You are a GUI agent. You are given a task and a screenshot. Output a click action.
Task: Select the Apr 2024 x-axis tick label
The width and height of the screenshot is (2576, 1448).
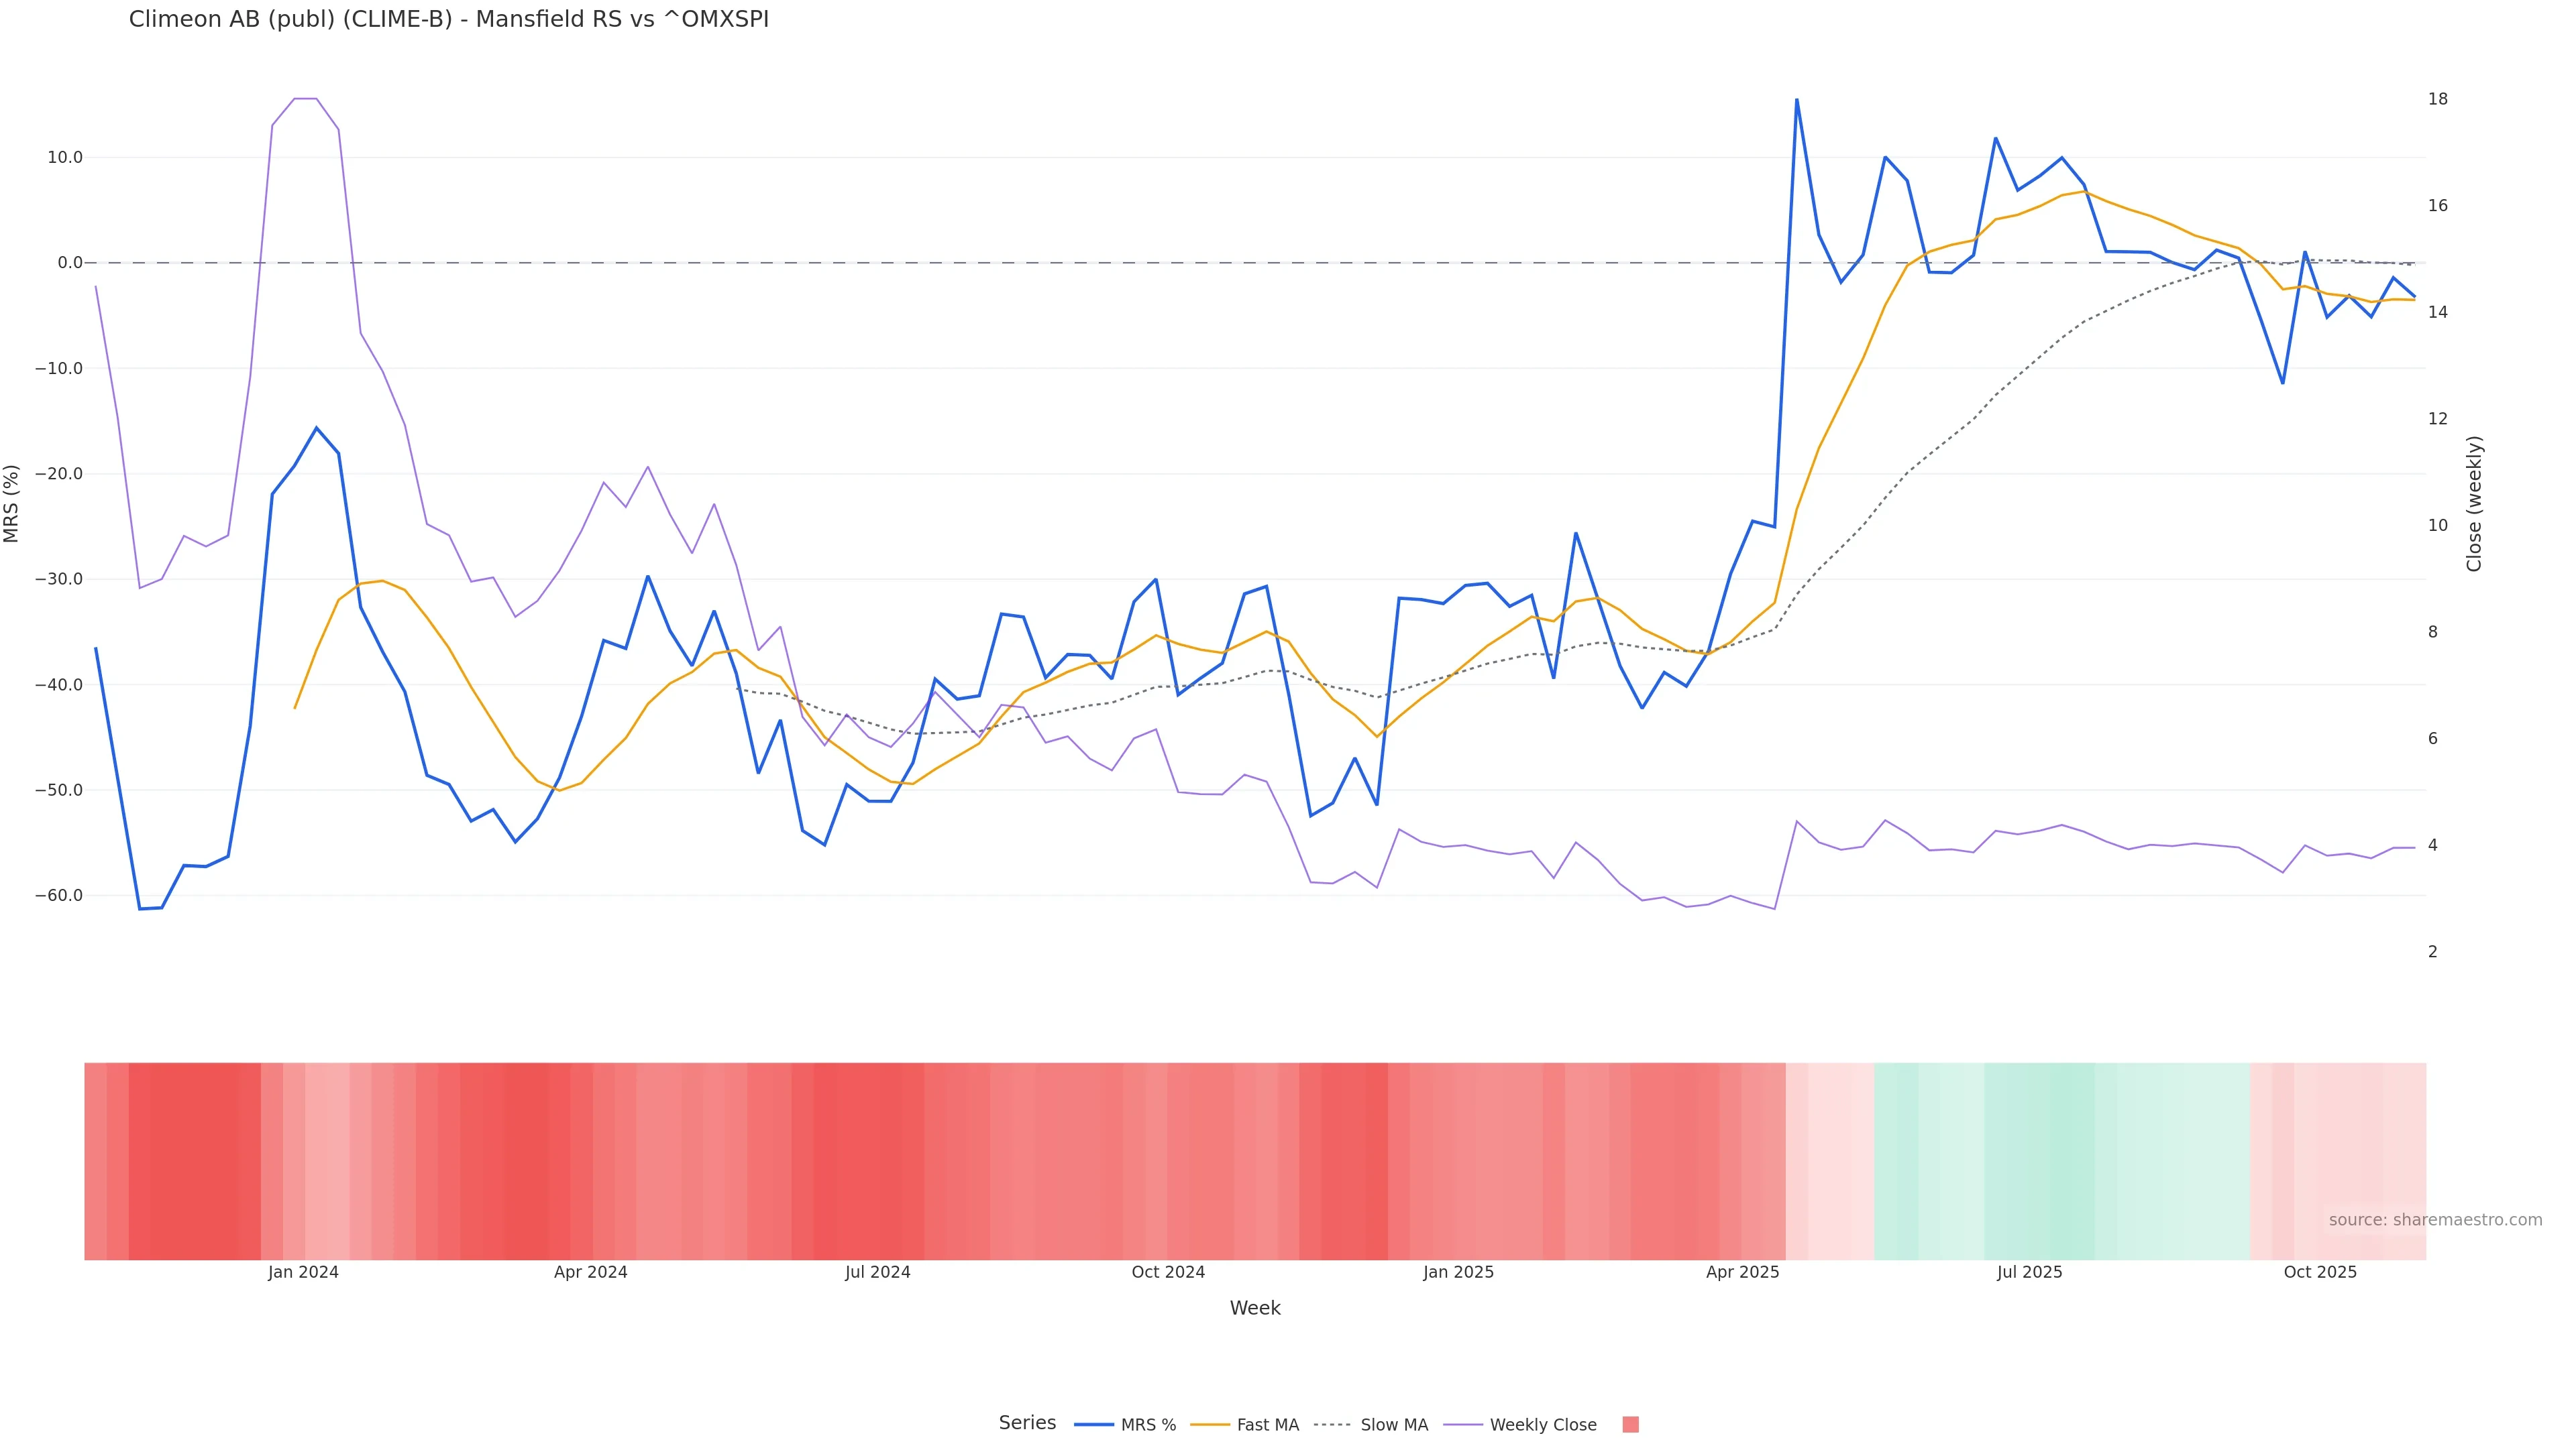pyautogui.click(x=590, y=1272)
